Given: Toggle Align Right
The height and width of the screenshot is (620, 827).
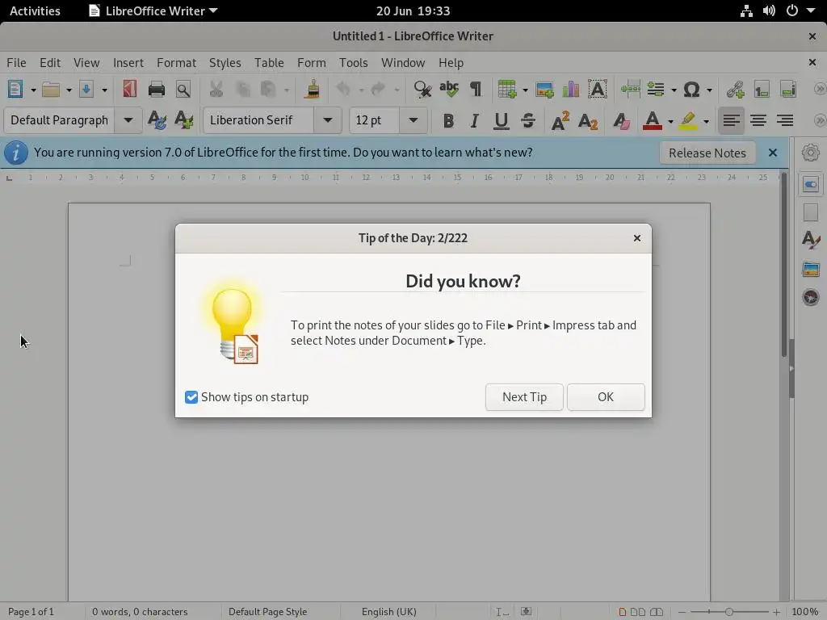Looking at the screenshot, I should click(785, 121).
